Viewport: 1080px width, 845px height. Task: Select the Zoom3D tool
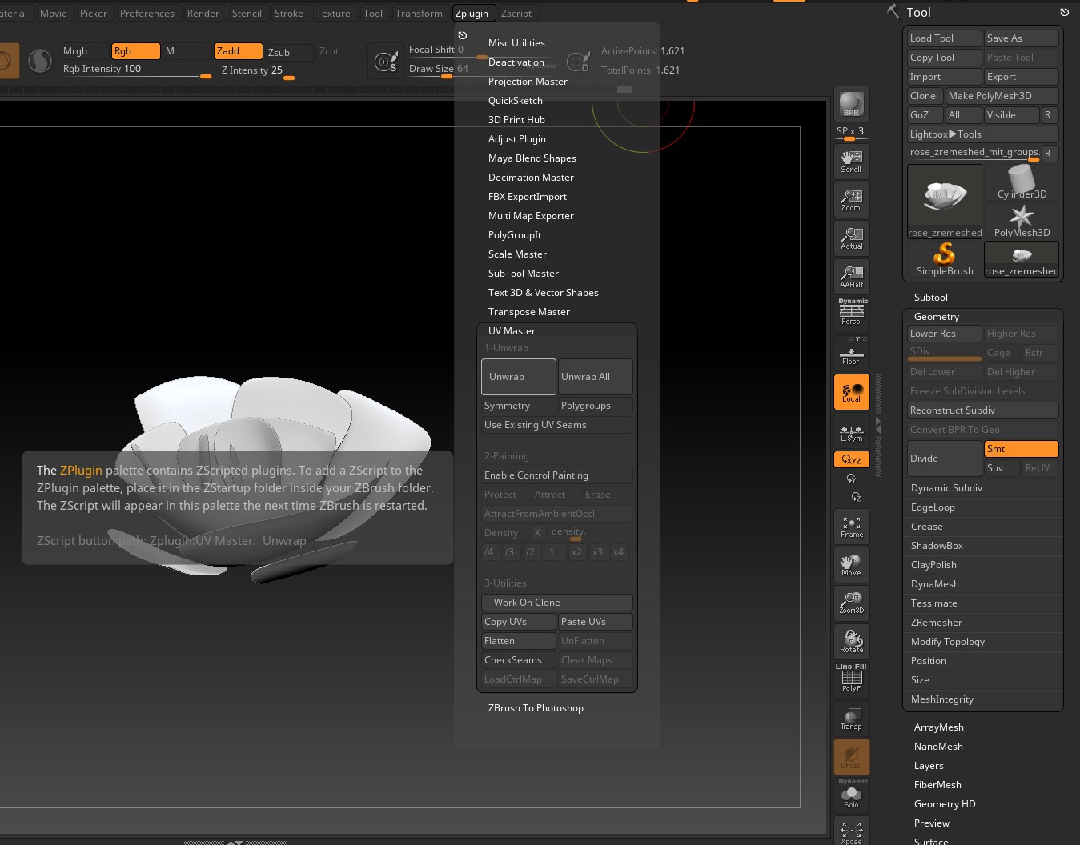[x=851, y=603]
